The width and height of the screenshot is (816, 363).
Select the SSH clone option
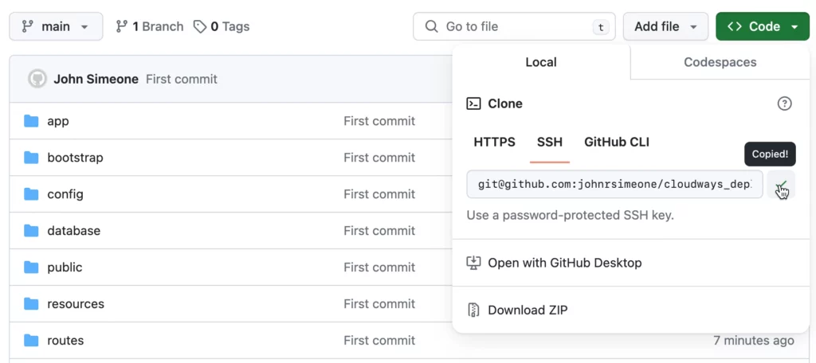550,142
